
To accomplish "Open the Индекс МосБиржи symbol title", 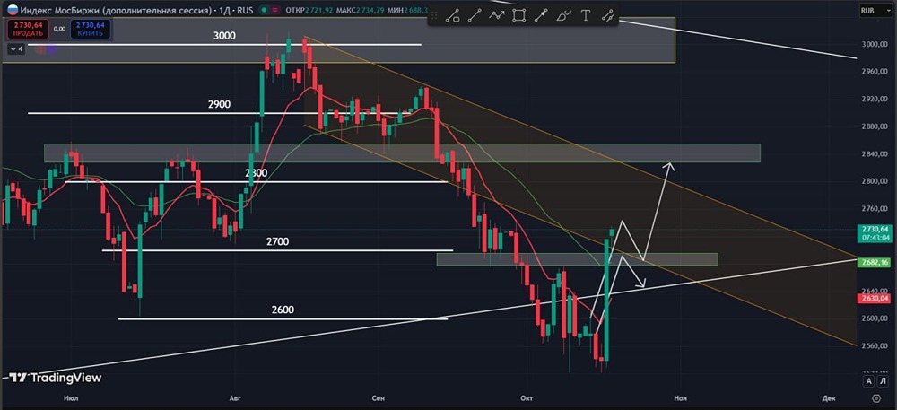I will click(114, 10).
